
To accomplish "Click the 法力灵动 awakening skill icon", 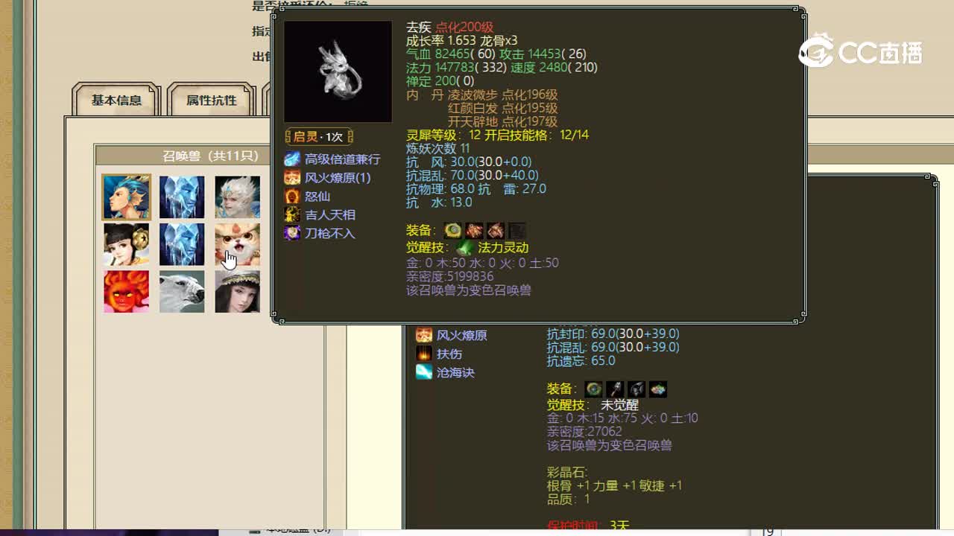I will [464, 248].
